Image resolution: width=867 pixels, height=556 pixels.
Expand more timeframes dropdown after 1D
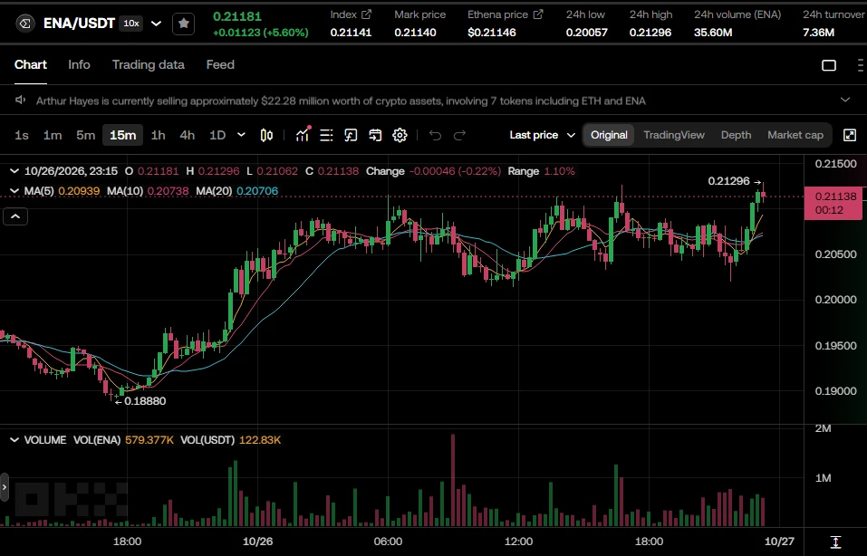pos(241,135)
